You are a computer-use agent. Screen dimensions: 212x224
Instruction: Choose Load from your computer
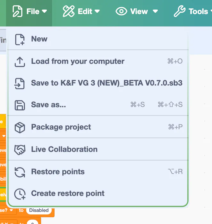coord(78,62)
